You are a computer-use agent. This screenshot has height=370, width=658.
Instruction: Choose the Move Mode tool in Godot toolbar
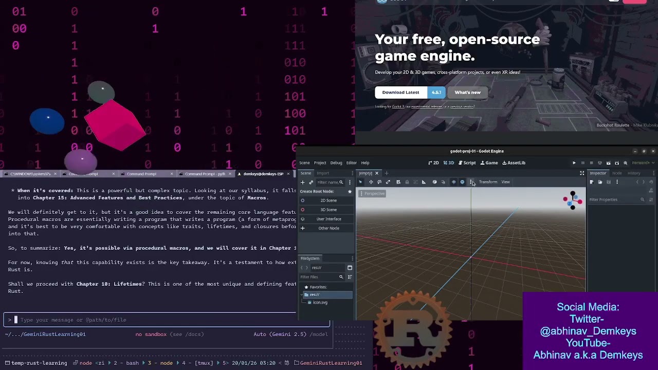(x=371, y=182)
